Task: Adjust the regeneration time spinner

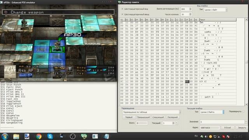Action: coord(190,9)
